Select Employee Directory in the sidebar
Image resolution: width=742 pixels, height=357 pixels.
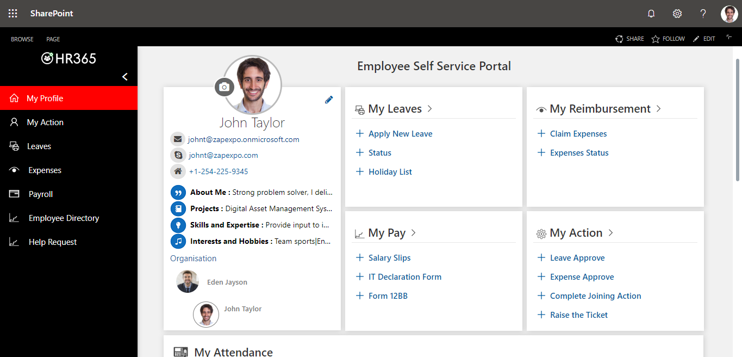[64, 218]
